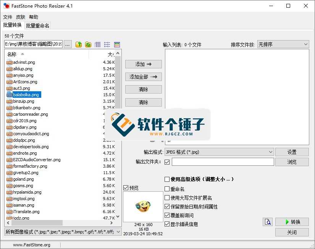This screenshot has width=315, height=249.
Task: Click the PNG icon beside imgtool.png
Action: click(x=10, y=199)
